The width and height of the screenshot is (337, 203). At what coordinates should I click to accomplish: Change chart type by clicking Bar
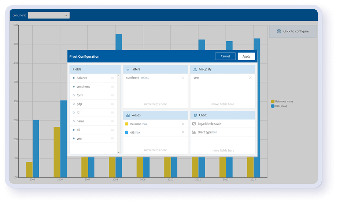215,132
